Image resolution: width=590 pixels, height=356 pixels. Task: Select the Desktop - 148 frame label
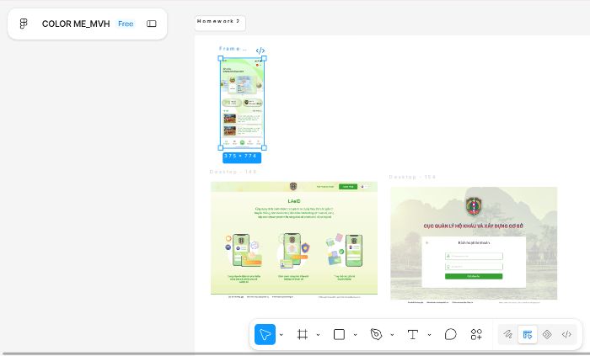233,172
